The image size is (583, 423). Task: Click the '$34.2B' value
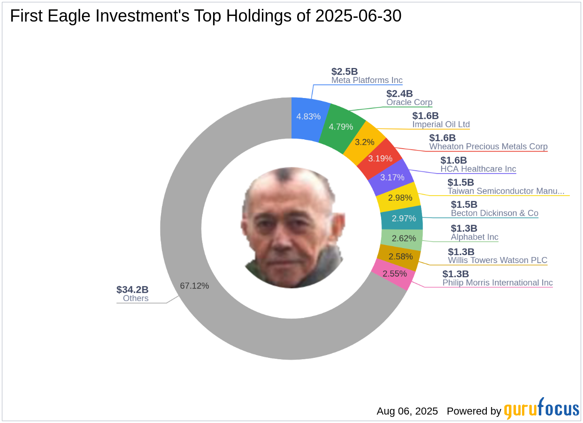point(132,290)
